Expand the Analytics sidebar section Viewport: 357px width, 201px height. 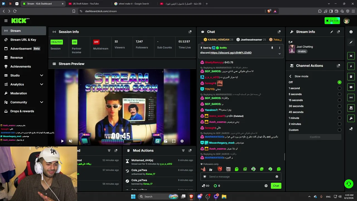(42, 84)
